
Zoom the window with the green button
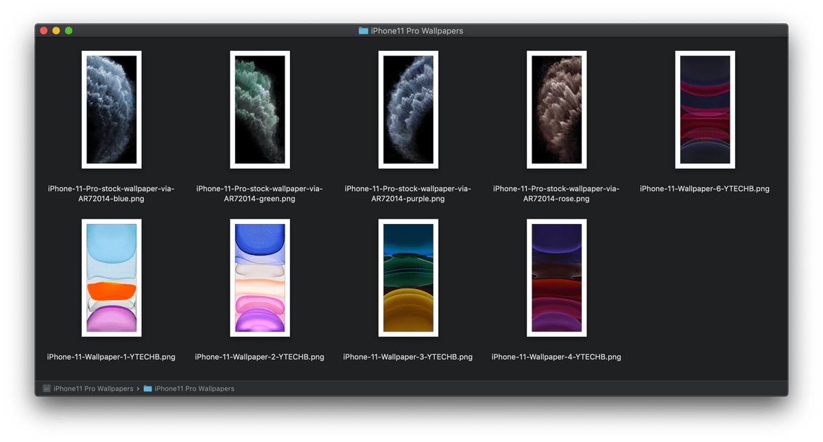69,31
